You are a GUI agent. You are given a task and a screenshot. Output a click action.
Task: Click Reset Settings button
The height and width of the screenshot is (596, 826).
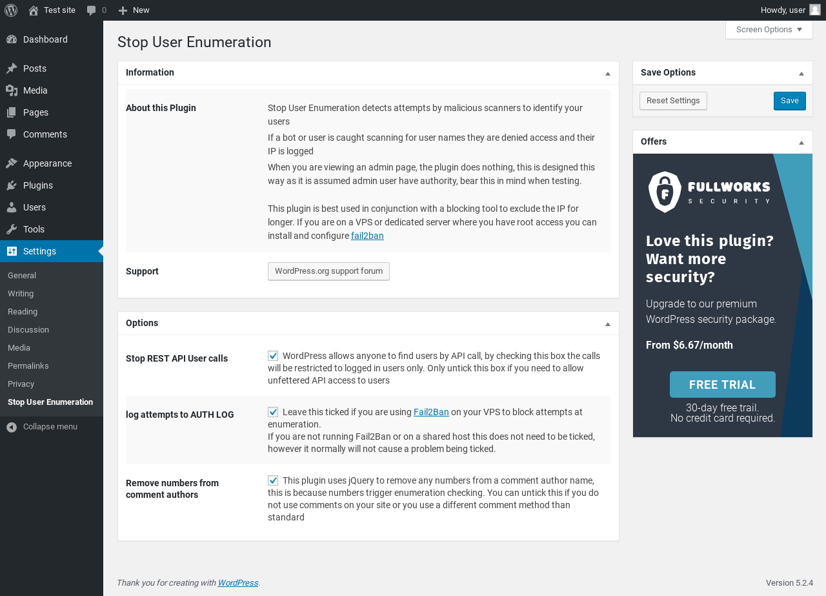tap(673, 101)
